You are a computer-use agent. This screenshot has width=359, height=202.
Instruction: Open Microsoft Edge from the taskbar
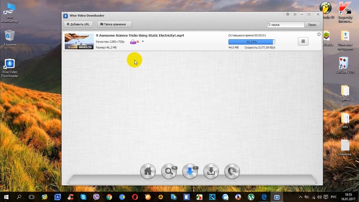pos(264,197)
